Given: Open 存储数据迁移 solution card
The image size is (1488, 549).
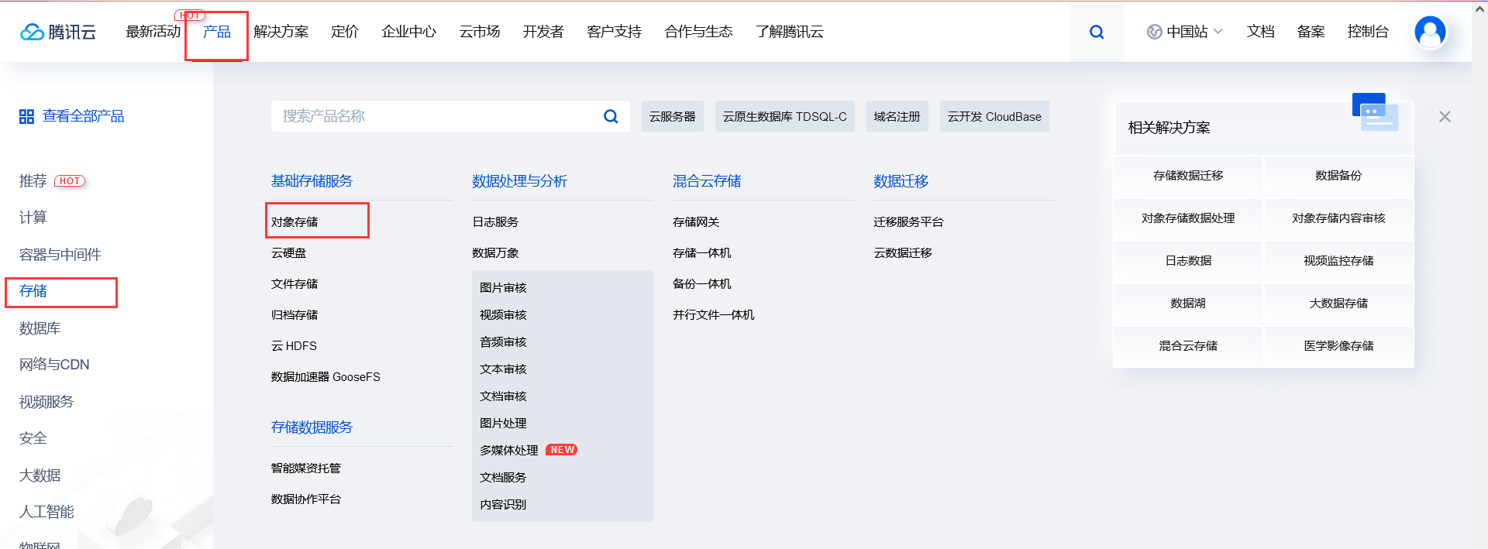Looking at the screenshot, I should click(1188, 176).
